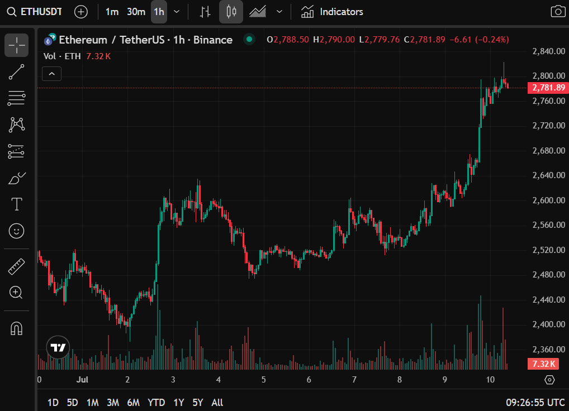Select the trend line drawing tool

[17, 72]
